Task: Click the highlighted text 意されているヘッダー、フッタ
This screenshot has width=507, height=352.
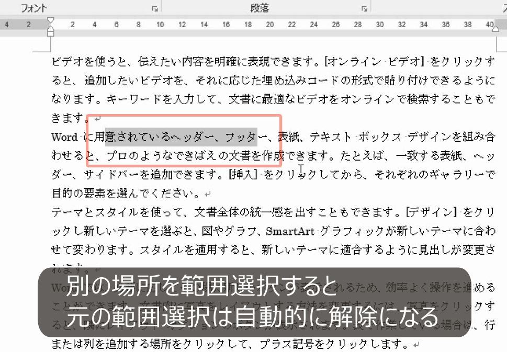Action: point(181,137)
